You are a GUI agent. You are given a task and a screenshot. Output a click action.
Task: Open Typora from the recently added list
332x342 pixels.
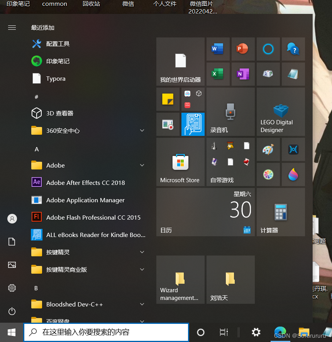[58, 78]
